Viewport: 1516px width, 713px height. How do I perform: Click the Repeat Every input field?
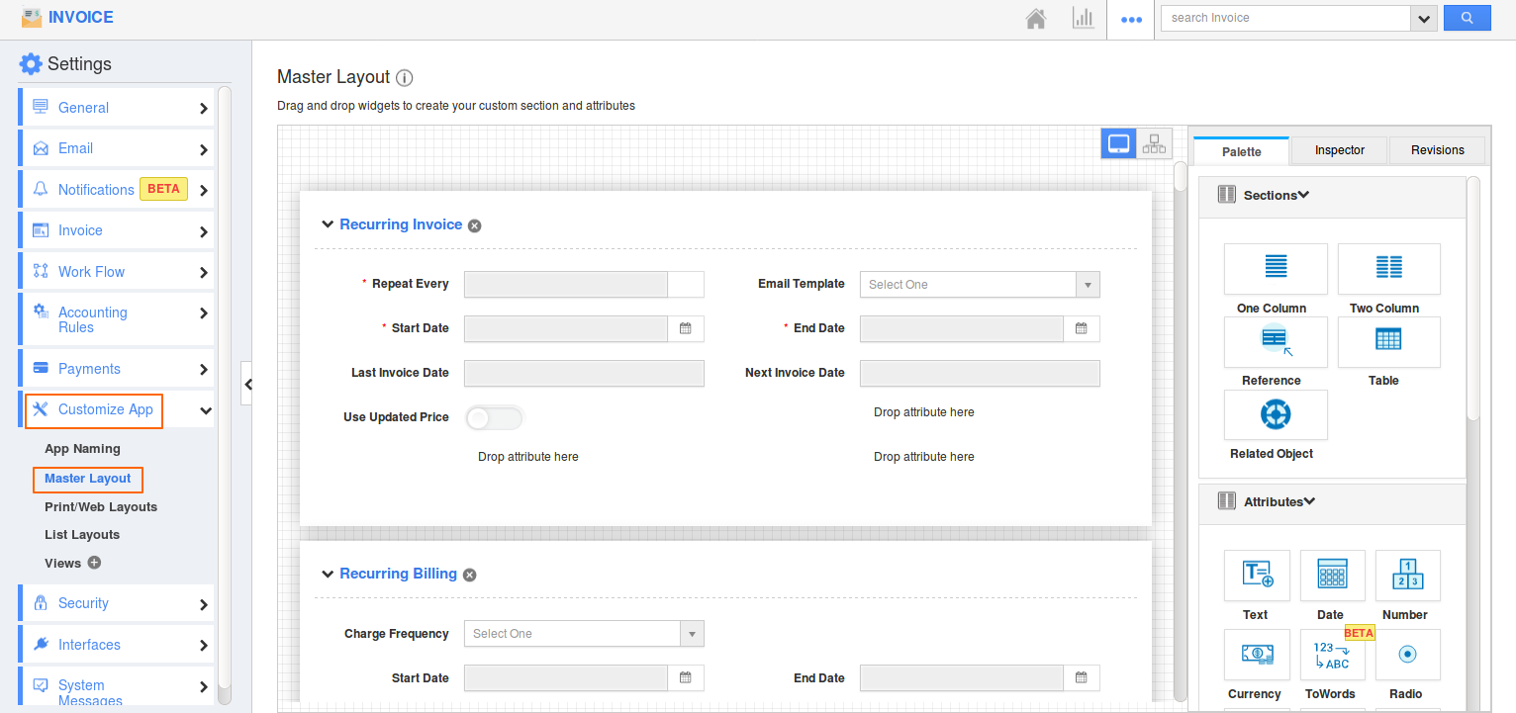[x=566, y=285]
